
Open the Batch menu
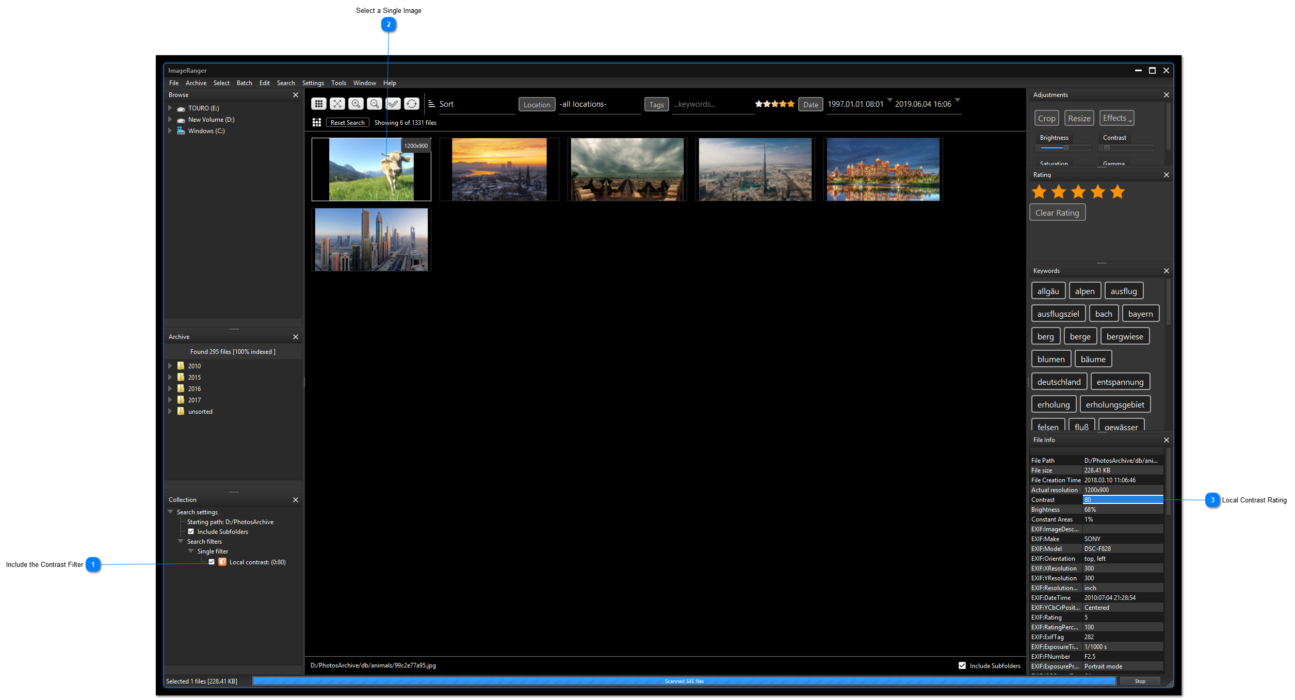click(244, 83)
